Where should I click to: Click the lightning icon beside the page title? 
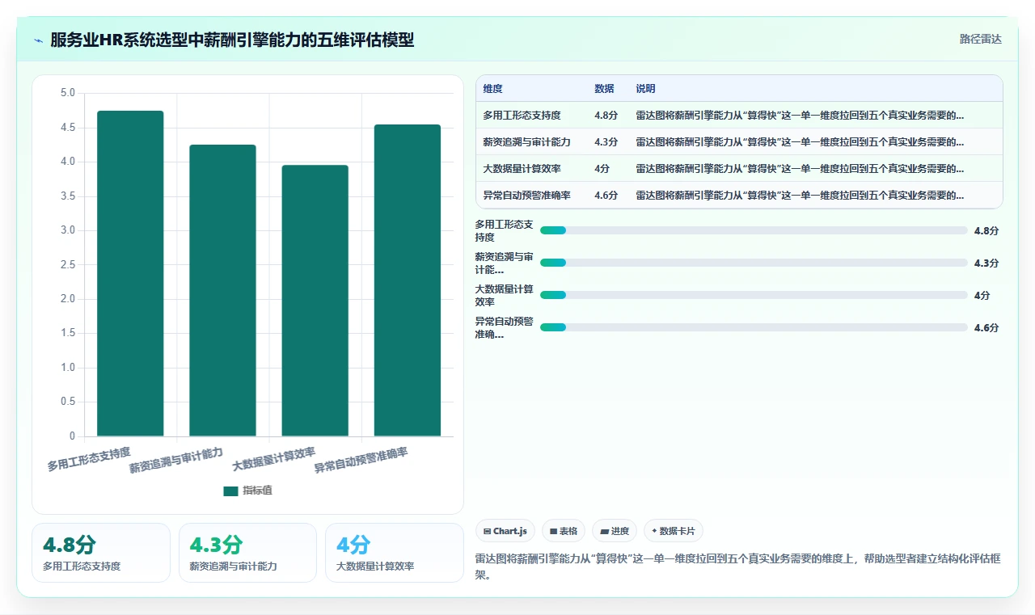coord(38,40)
